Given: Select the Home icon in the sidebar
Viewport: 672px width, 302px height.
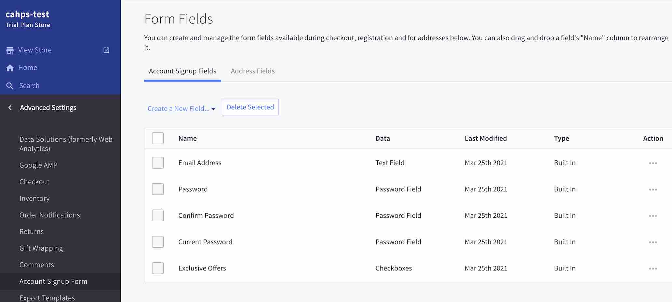Looking at the screenshot, I should point(10,67).
